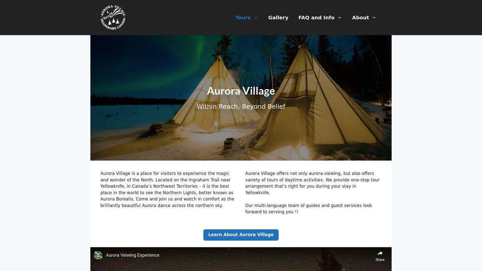Viewport: 482px width, 271px height.
Task: Click the Share label under arrow
Action: [380, 260]
